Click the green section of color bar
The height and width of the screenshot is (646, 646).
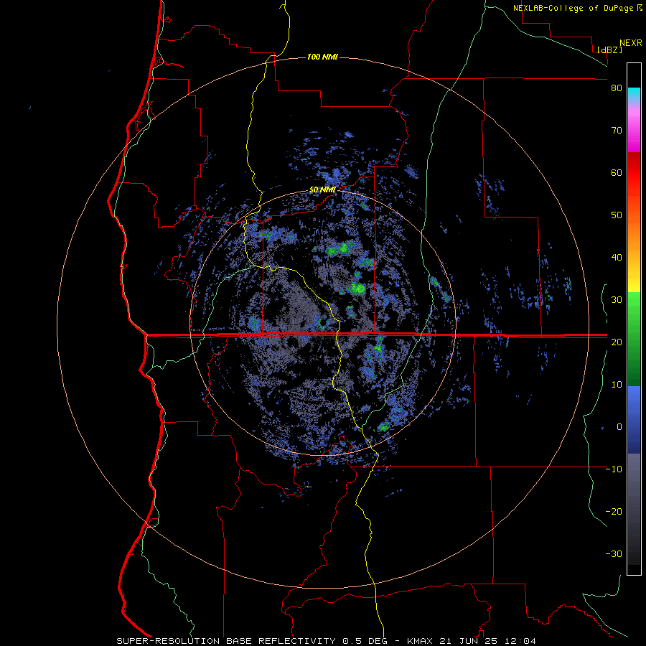634,339
